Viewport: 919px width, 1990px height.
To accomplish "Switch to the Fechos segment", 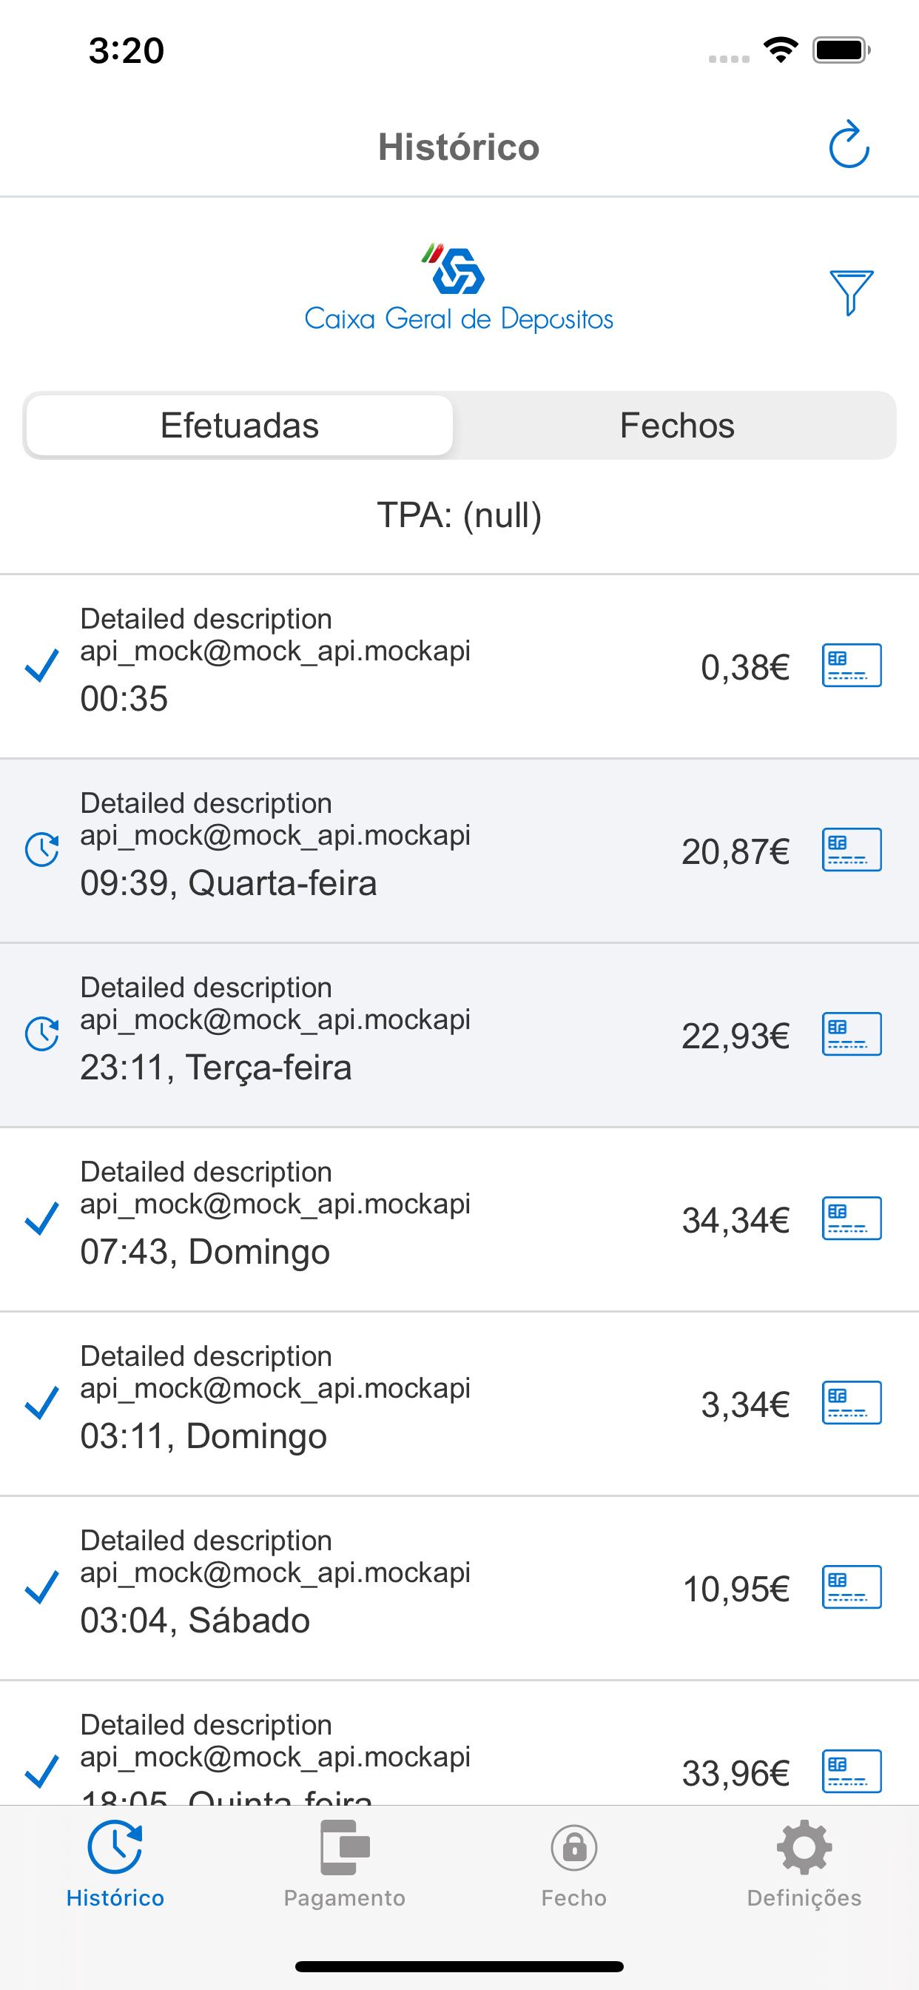I will click(x=676, y=426).
